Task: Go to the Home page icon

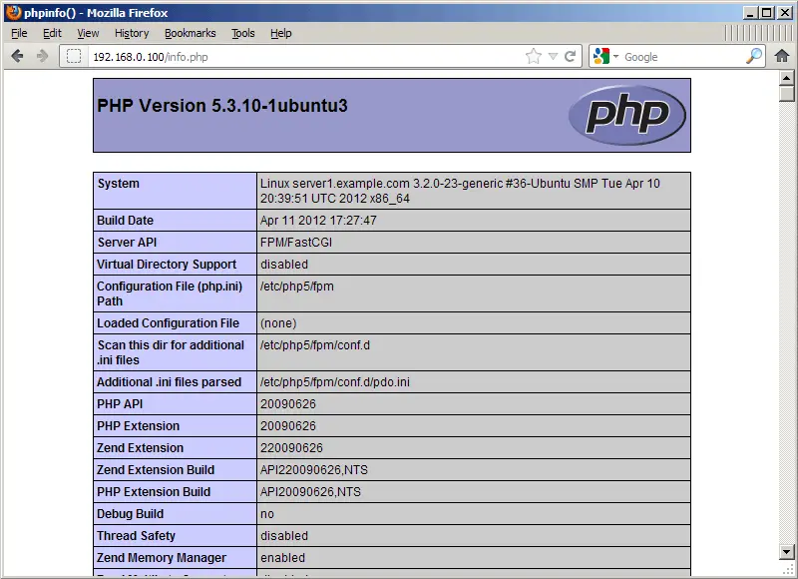Action: [x=782, y=56]
